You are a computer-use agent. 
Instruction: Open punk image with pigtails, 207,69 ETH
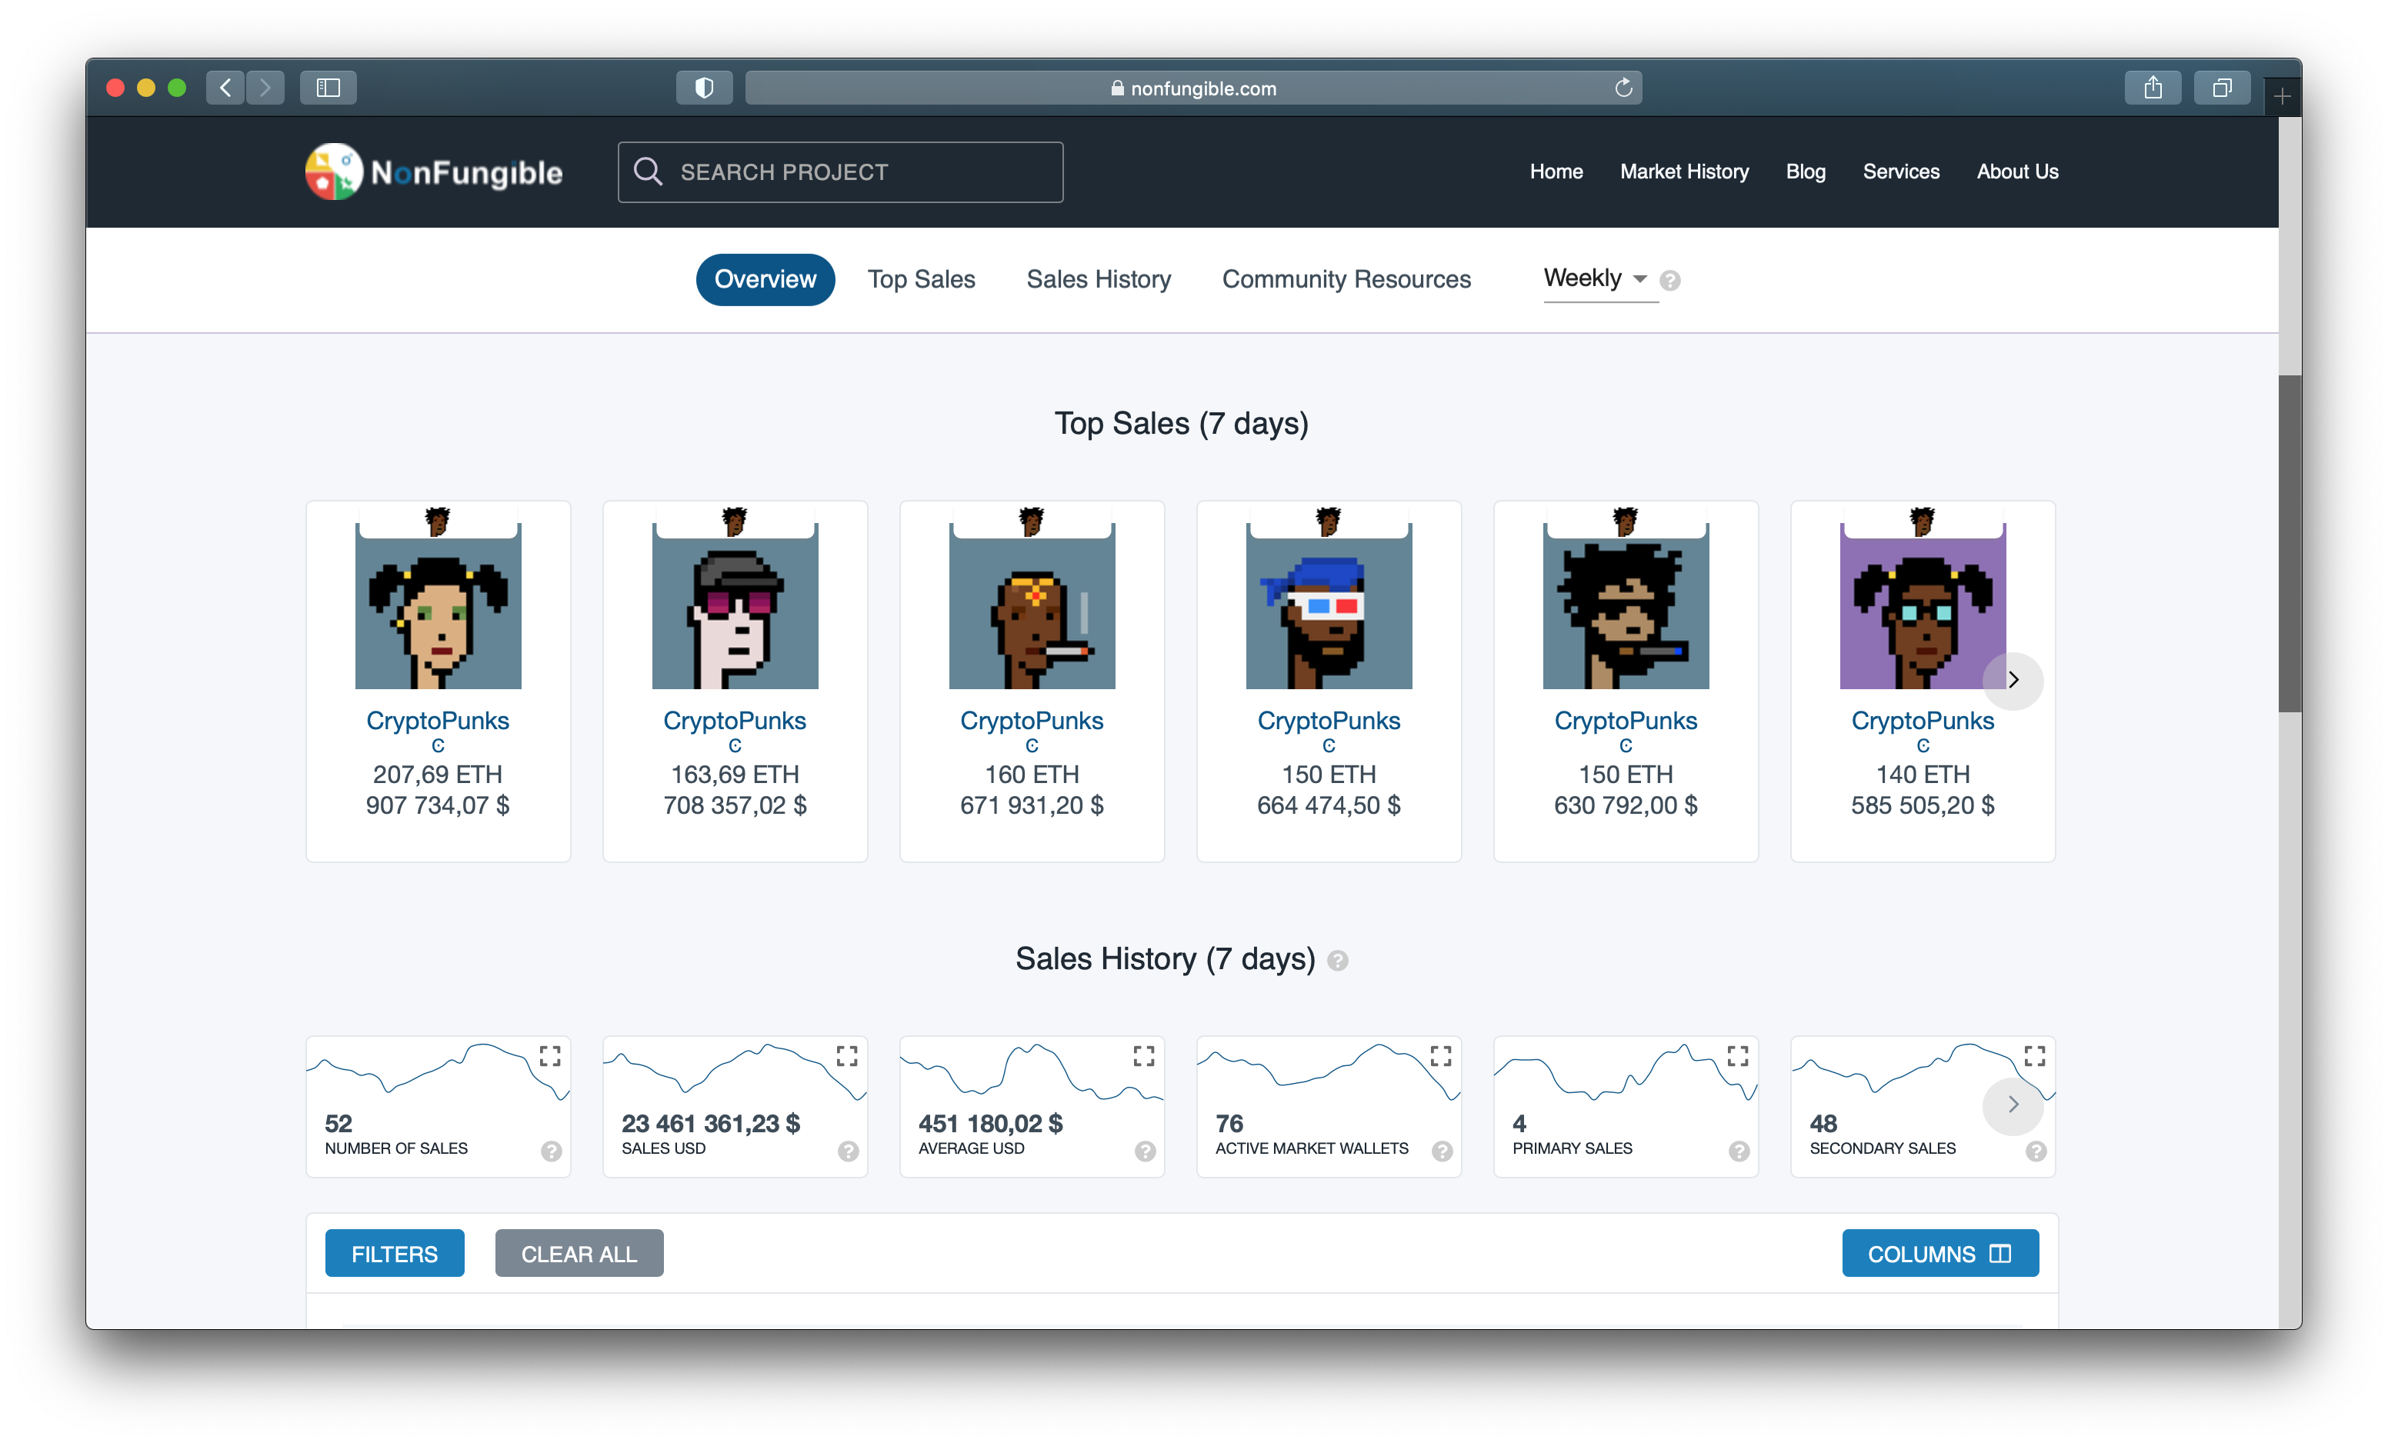[x=438, y=605]
